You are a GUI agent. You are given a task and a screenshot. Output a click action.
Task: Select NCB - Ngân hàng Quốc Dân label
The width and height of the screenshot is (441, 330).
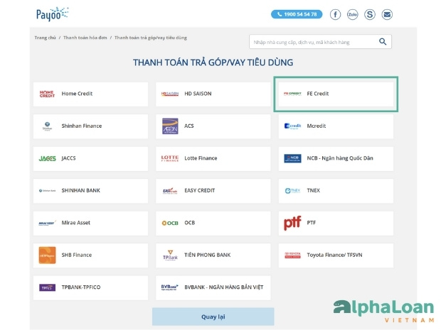point(340,158)
